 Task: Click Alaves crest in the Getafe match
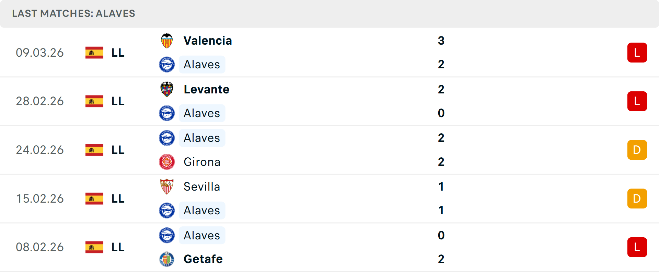coord(167,235)
